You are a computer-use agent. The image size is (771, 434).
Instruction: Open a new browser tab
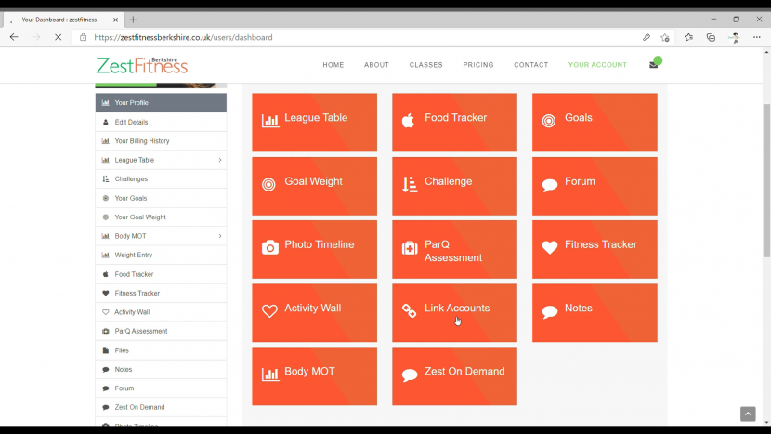tap(133, 20)
